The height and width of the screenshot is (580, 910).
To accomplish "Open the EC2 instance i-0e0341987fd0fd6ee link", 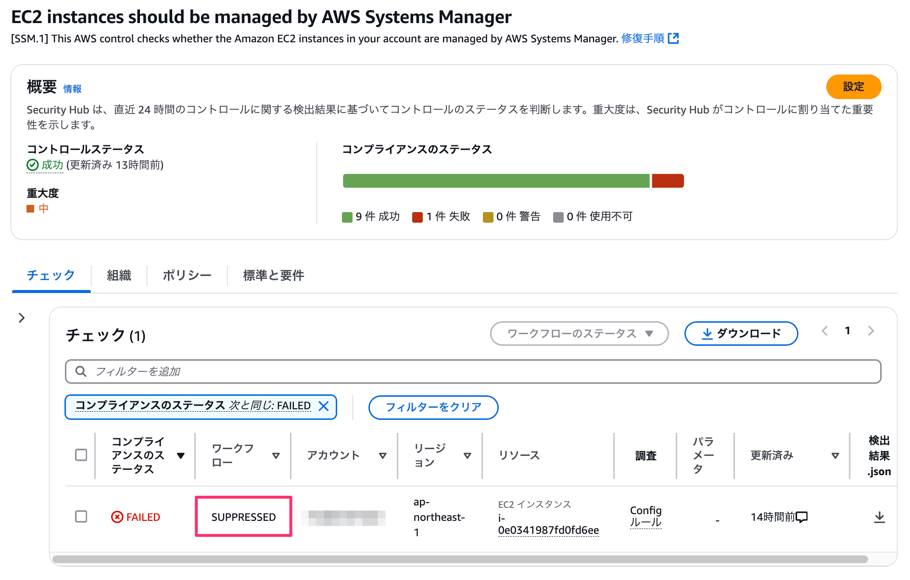I will click(548, 524).
